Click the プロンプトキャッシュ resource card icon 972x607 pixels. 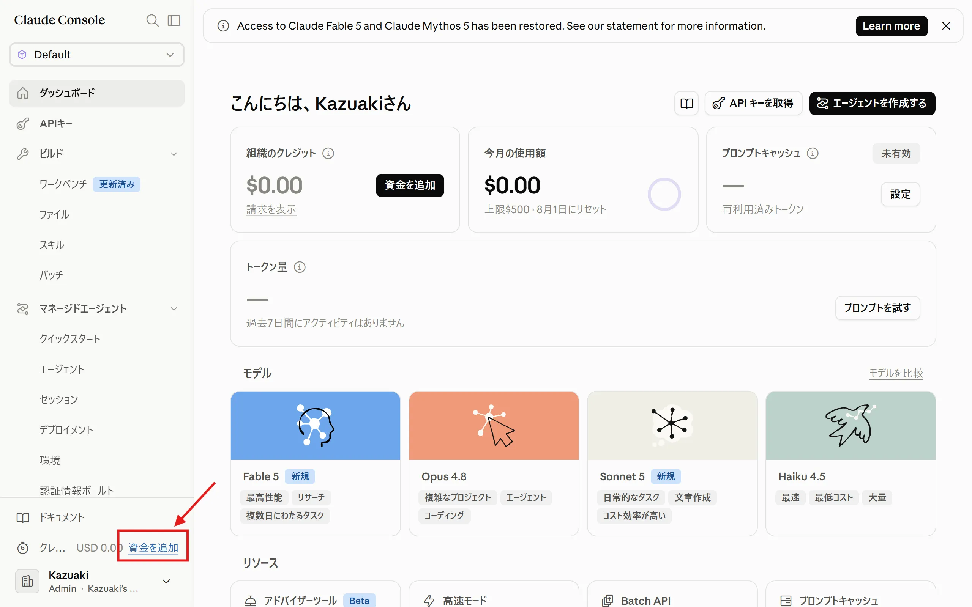(786, 601)
